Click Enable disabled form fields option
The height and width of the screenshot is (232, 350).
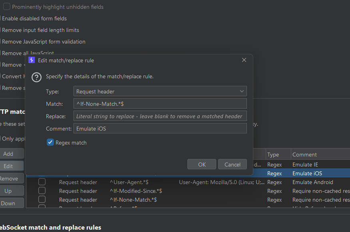[x=34, y=18]
